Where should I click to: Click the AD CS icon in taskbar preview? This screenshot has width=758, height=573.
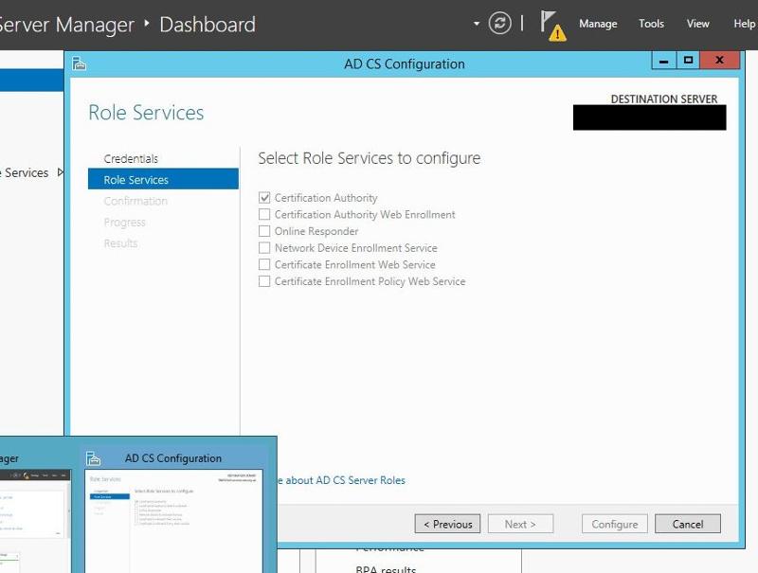coord(93,458)
